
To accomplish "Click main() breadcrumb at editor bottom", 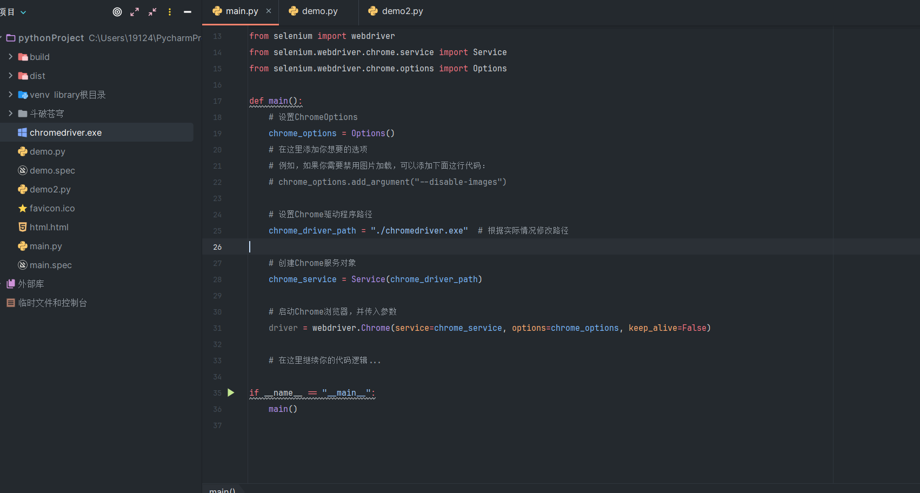I will (x=222, y=490).
